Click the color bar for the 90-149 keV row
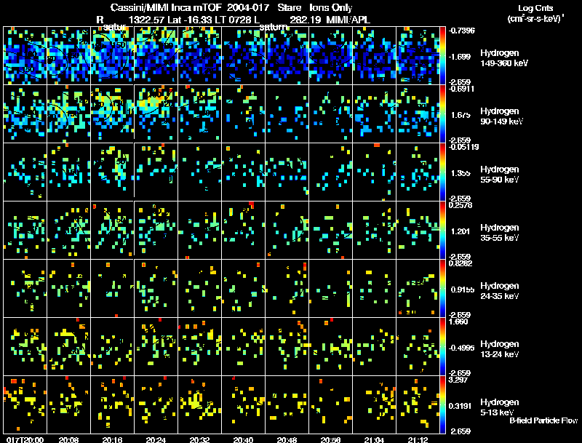582x443 pixels. pos(442,113)
